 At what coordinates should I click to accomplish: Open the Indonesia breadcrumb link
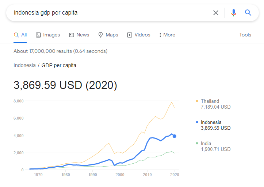pos(24,65)
